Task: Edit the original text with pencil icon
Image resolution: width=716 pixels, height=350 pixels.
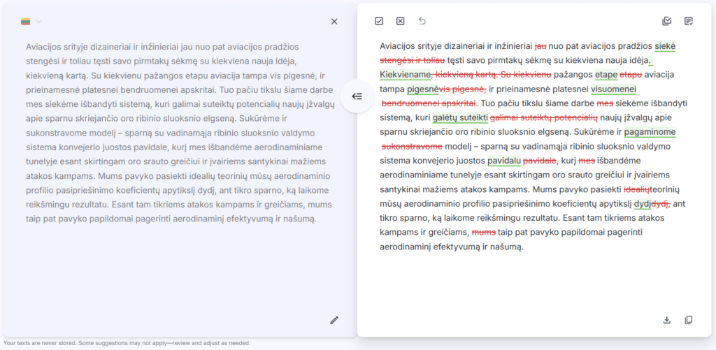Action: (x=334, y=320)
